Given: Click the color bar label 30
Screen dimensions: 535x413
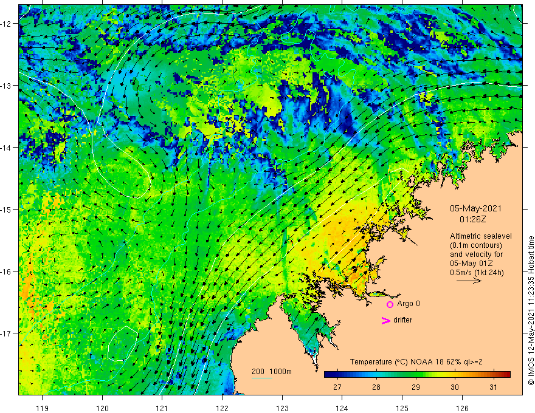Looking at the screenshot, I should click(455, 387).
